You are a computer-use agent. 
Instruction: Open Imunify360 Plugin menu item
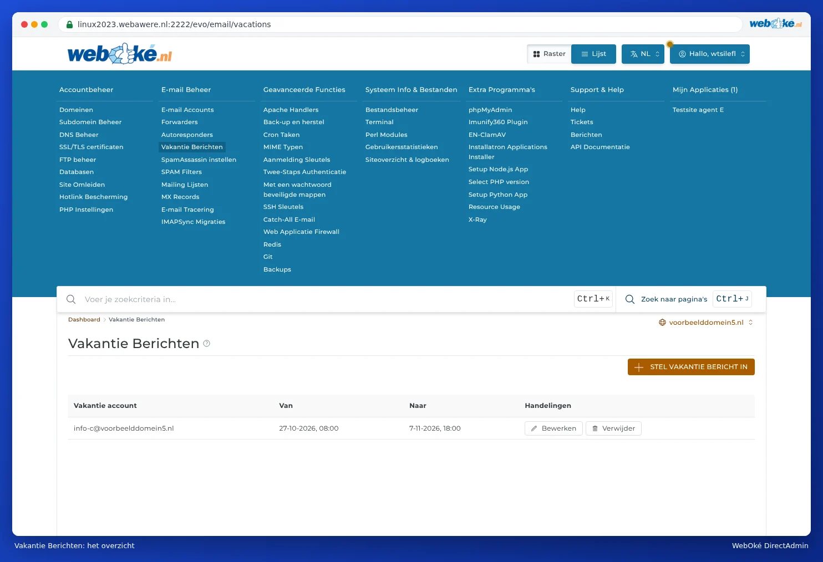click(x=498, y=122)
